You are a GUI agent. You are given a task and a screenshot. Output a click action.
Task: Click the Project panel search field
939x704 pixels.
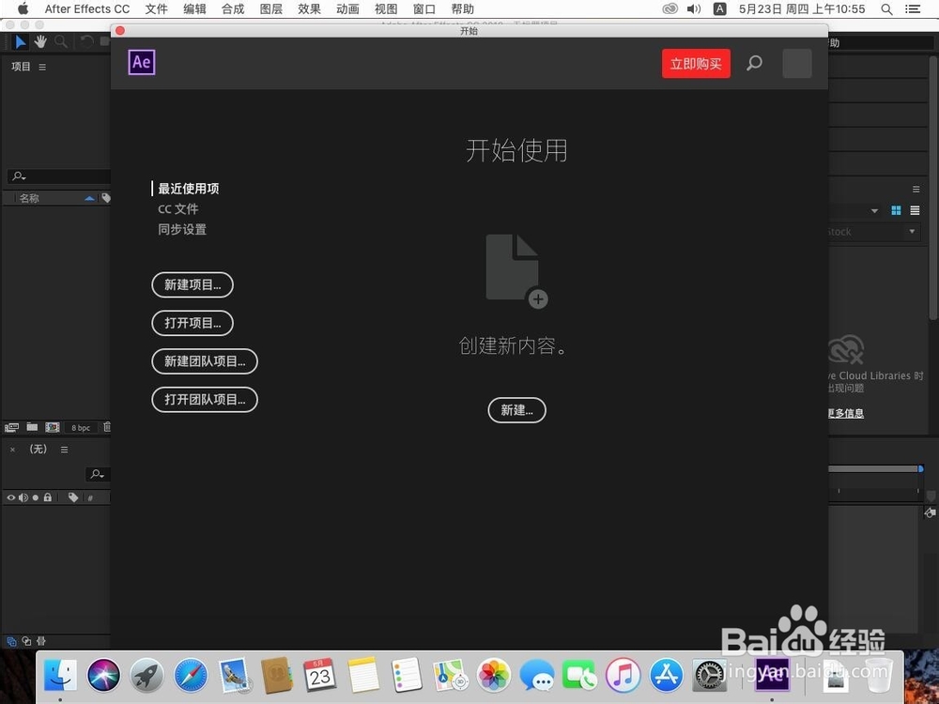point(59,176)
